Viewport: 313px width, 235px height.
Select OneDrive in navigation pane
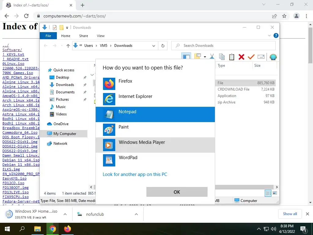point(61,124)
